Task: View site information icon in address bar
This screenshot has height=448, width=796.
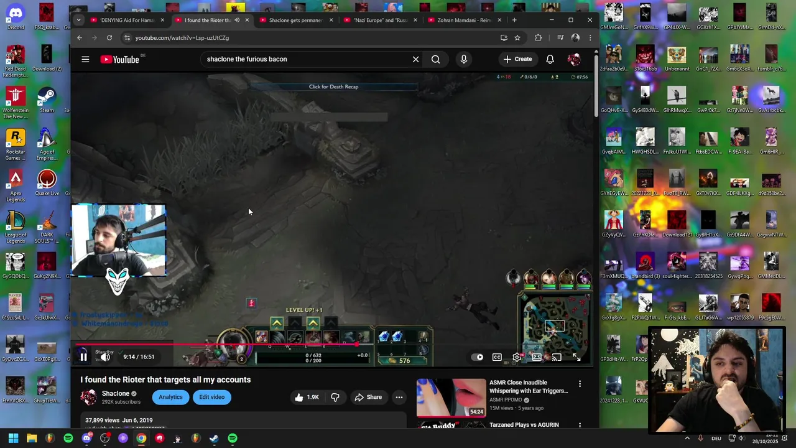Action: pyautogui.click(x=127, y=38)
